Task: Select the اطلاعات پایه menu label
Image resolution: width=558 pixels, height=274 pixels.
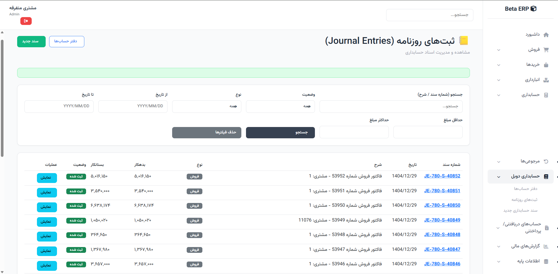Action: (x=528, y=261)
